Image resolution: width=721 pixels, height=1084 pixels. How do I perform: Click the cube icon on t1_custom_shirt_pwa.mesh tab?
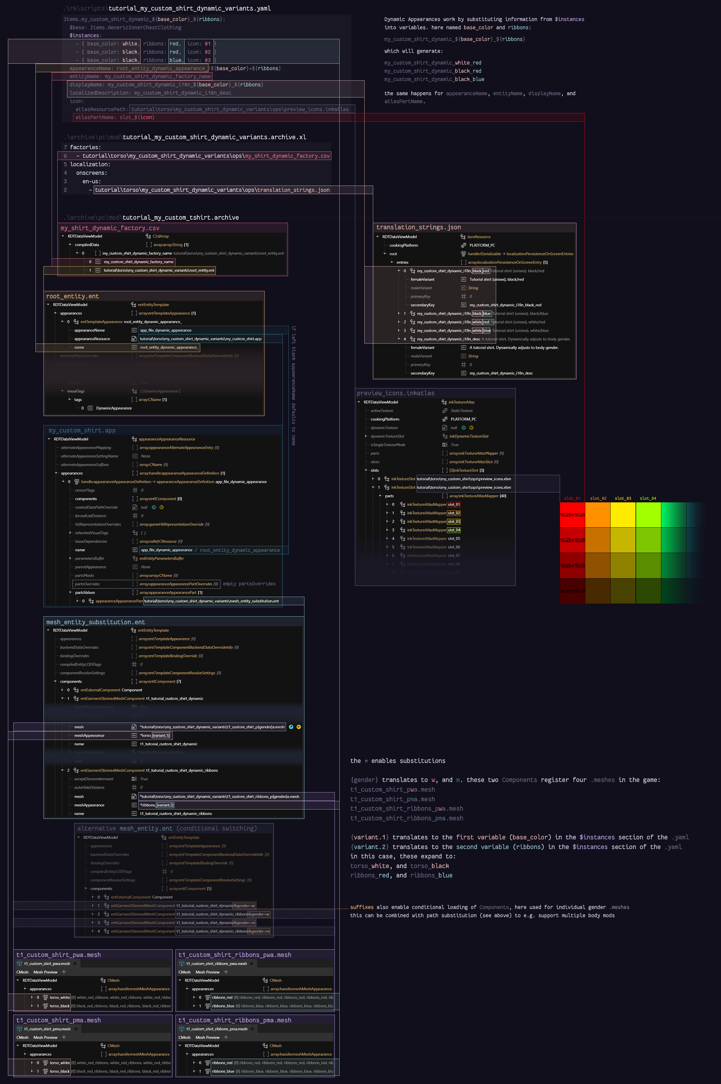coord(19,964)
